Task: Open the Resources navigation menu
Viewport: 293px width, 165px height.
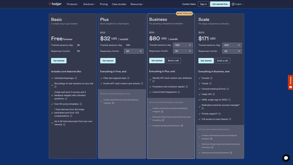Action: tap(137, 4)
